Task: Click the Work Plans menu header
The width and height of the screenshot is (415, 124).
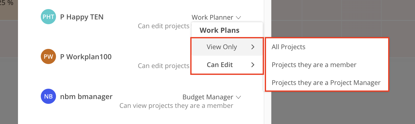Action: (219, 30)
